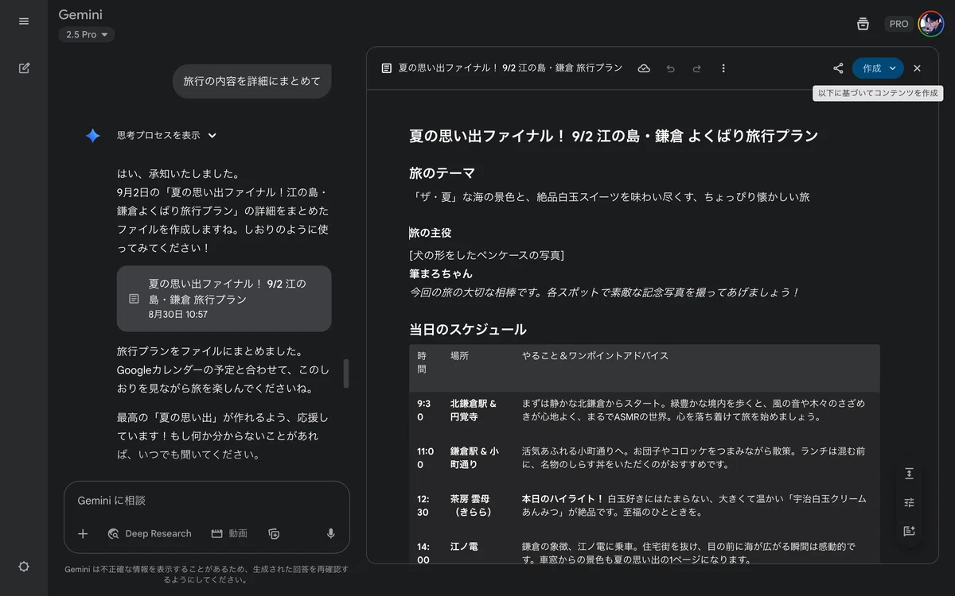This screenshot has height=596, width=955.
Task: Click the 9:30 time cell
Action: [x=424, y=410]
